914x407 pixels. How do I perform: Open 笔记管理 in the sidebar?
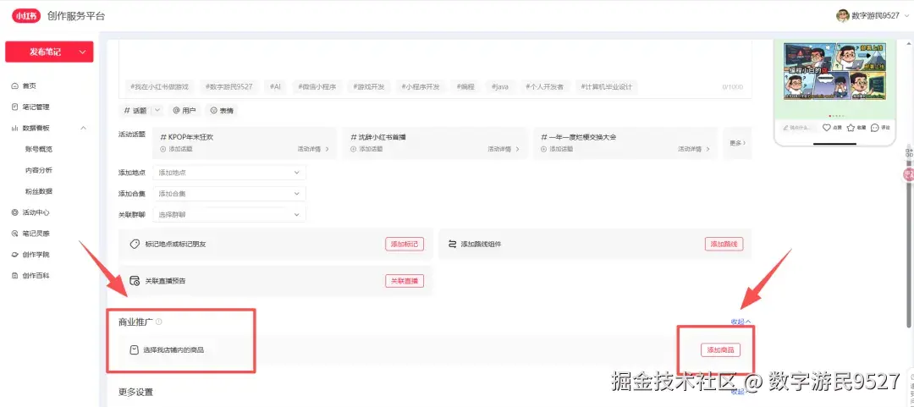(36, 107)
